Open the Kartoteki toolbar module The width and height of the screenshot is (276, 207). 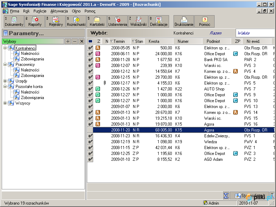97,21
